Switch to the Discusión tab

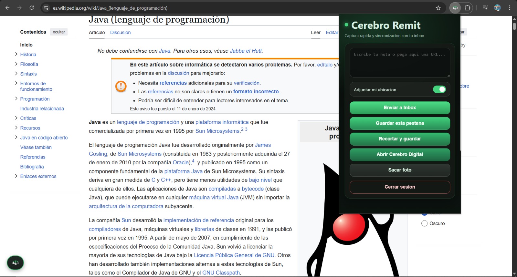[x=120, y=33]
